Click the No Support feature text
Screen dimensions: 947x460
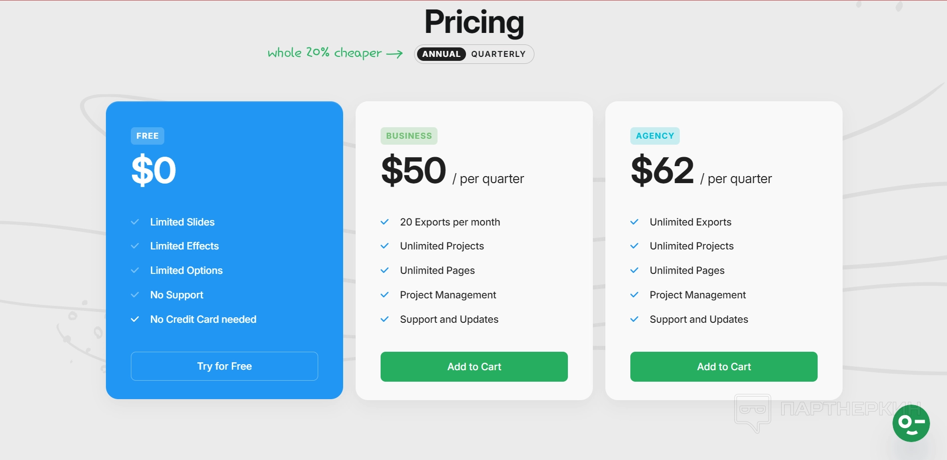pos(177,295)
